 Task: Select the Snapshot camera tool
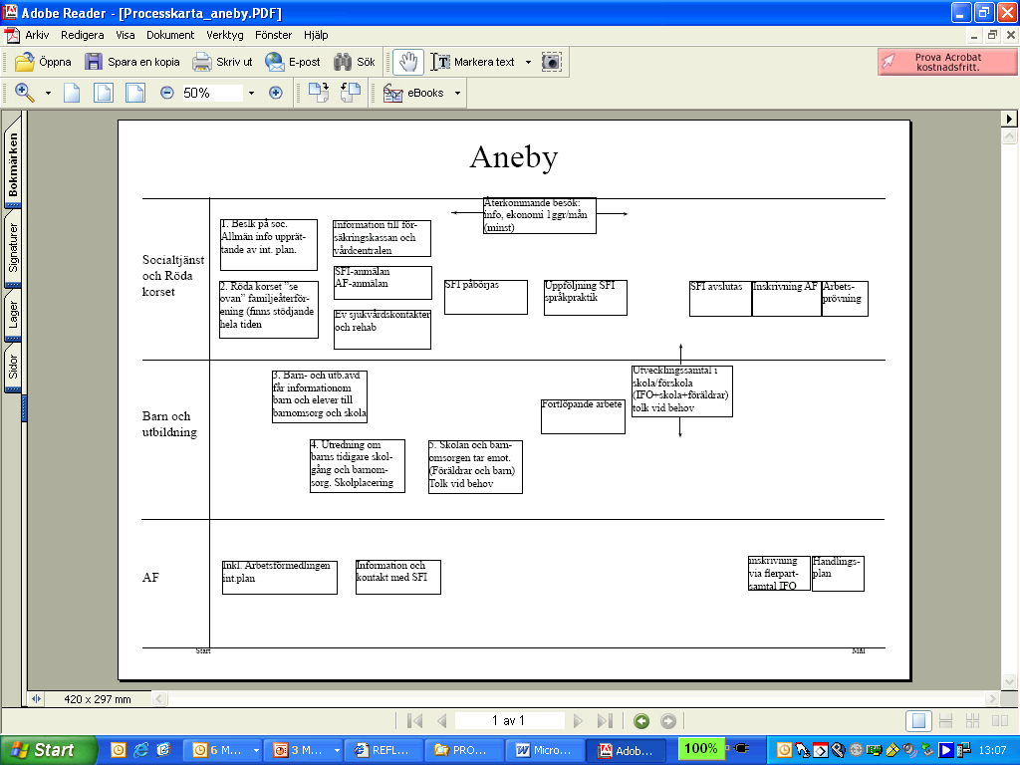[x=552, y=62]
